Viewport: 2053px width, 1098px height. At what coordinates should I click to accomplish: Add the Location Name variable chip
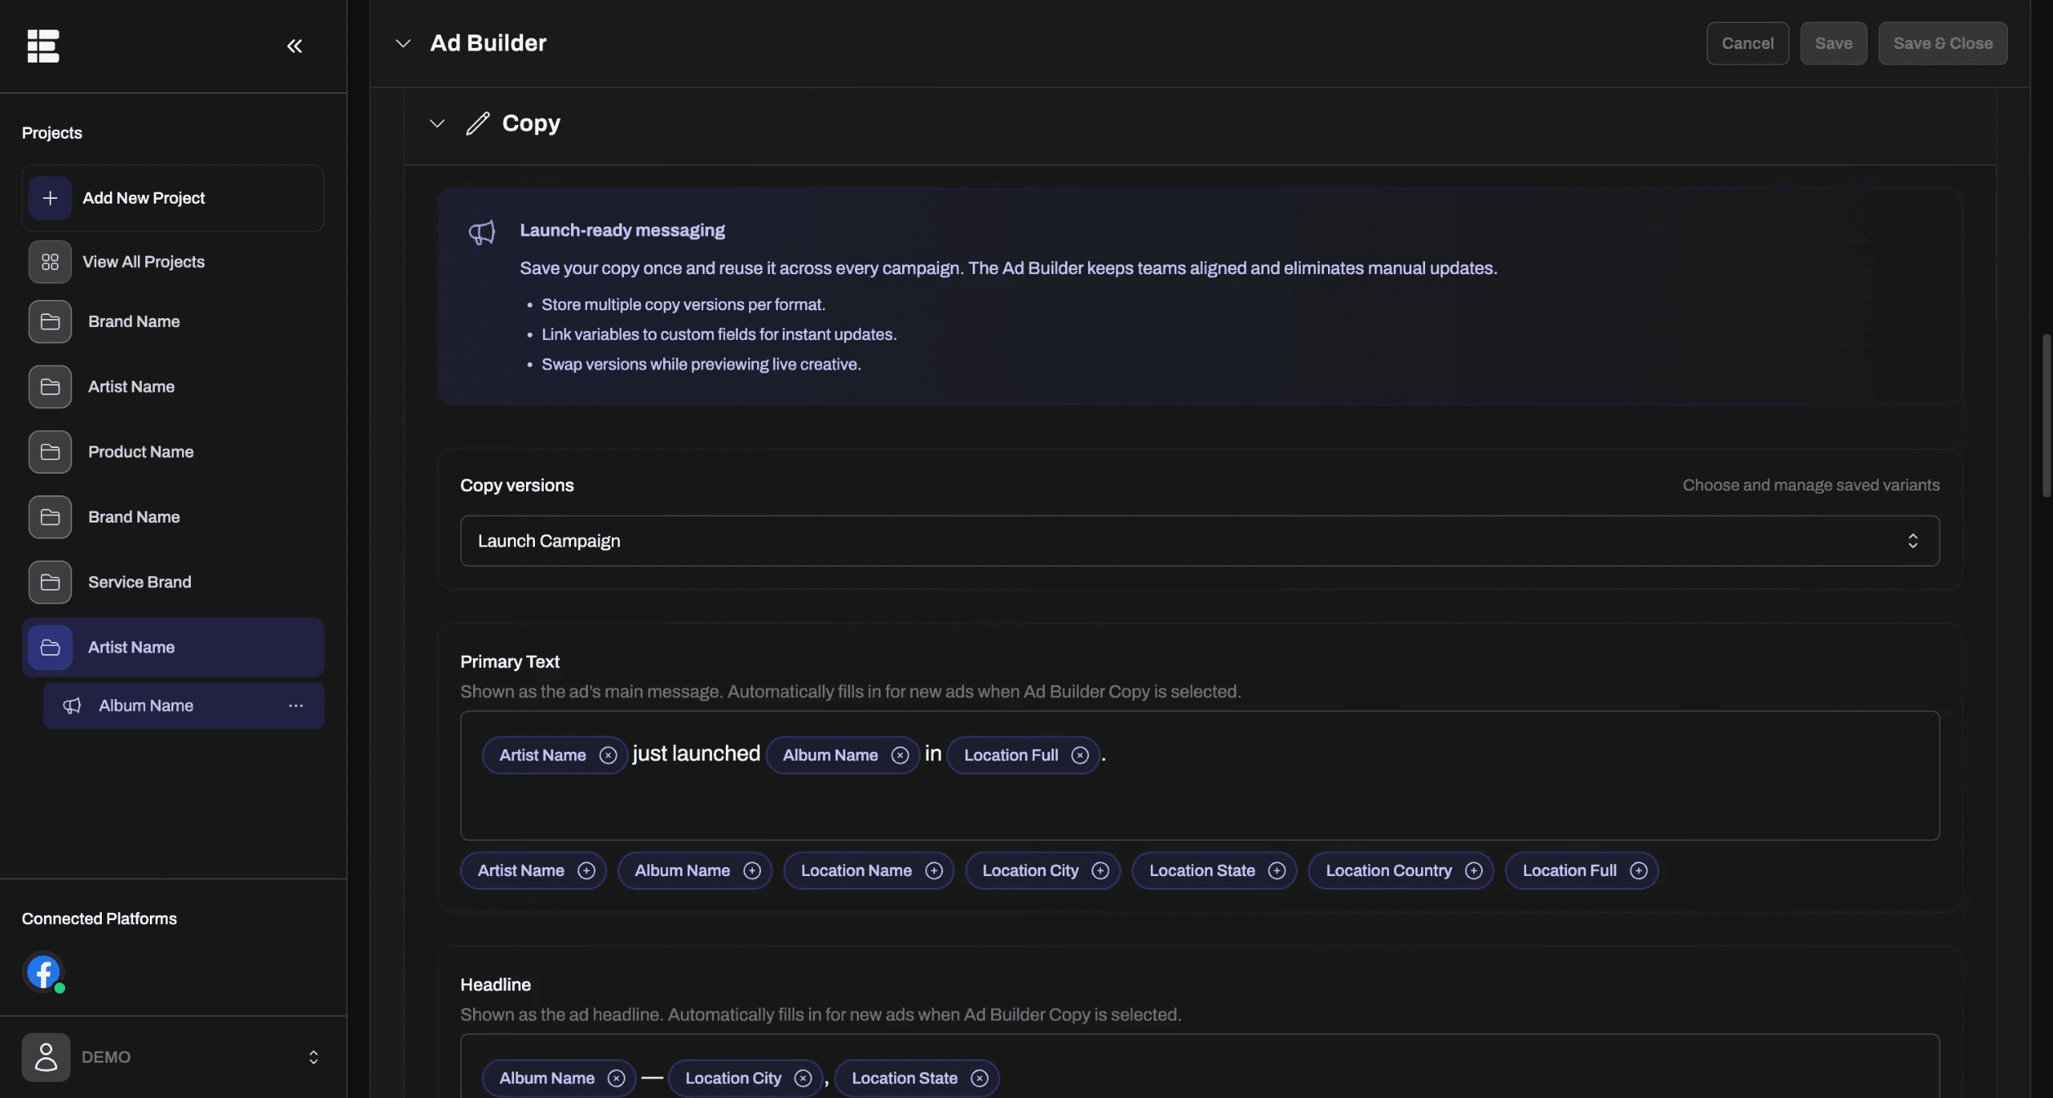(869, 870)
